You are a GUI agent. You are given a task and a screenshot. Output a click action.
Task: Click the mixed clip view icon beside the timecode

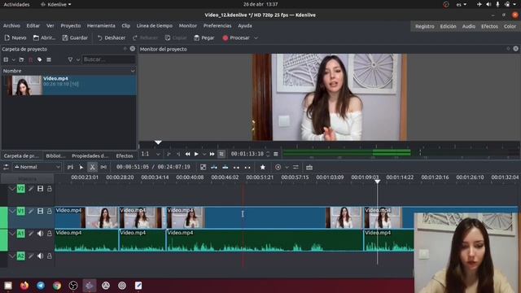point(203,167)
